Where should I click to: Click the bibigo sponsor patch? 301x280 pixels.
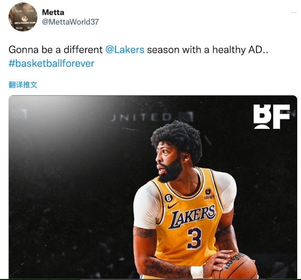[x=209, y=194]
